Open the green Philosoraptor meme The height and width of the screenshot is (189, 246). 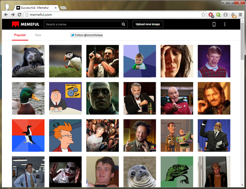click(x=177, y=172)
